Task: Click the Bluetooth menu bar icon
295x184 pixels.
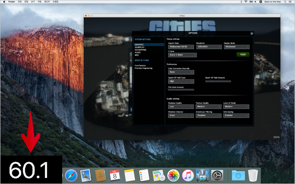Action: point(241,2)
